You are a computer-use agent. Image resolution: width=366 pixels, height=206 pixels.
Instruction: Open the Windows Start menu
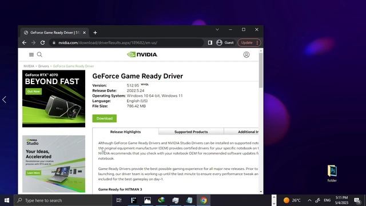point(7,200)
